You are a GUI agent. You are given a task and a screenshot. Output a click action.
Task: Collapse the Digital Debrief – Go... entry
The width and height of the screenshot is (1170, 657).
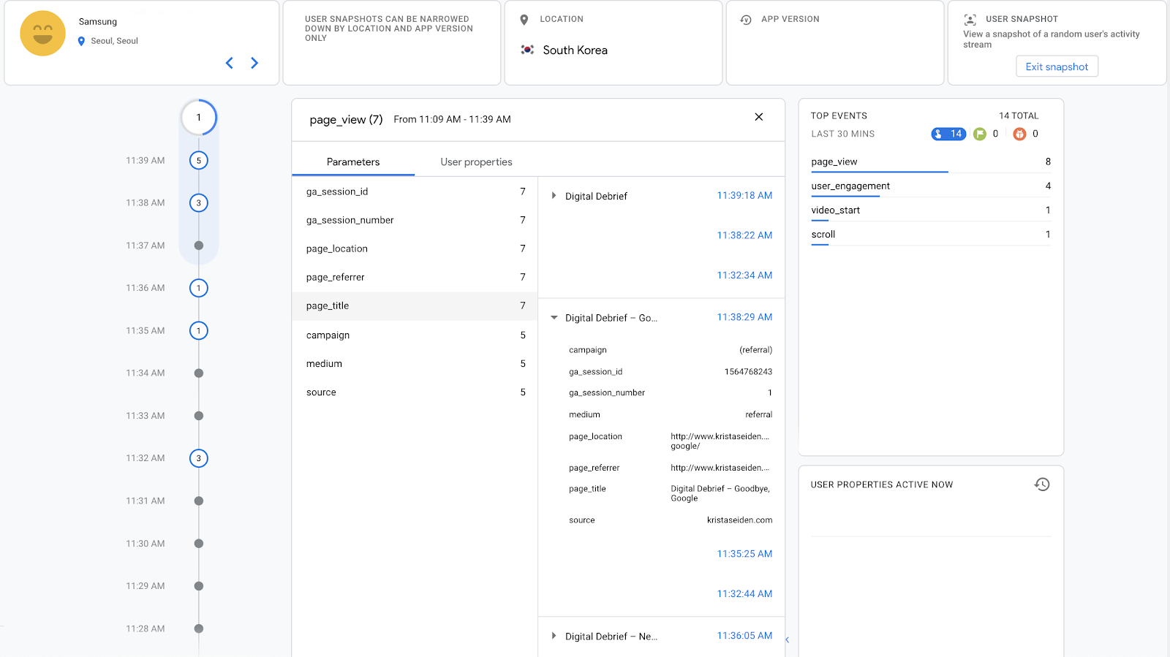click(554, 318)
